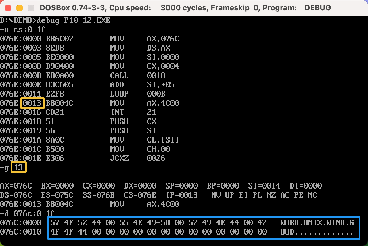Click the DOSBox title bar text
The image size is (368, 246).
pyautogui.click(x=185, y=8)
